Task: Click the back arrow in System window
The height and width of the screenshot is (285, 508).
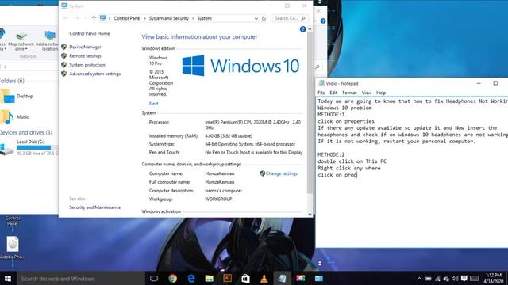Action: click(x=66, y=18)
